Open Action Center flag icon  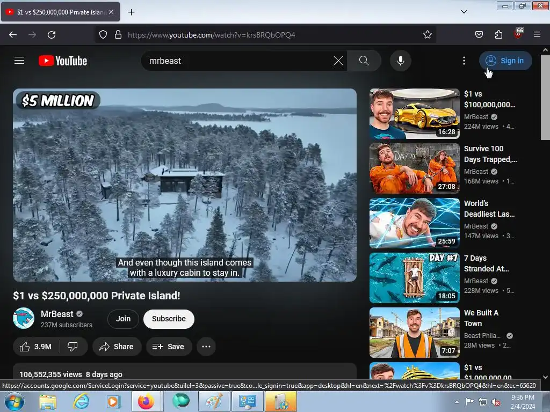pyautogui.click(x=469, y=402)
